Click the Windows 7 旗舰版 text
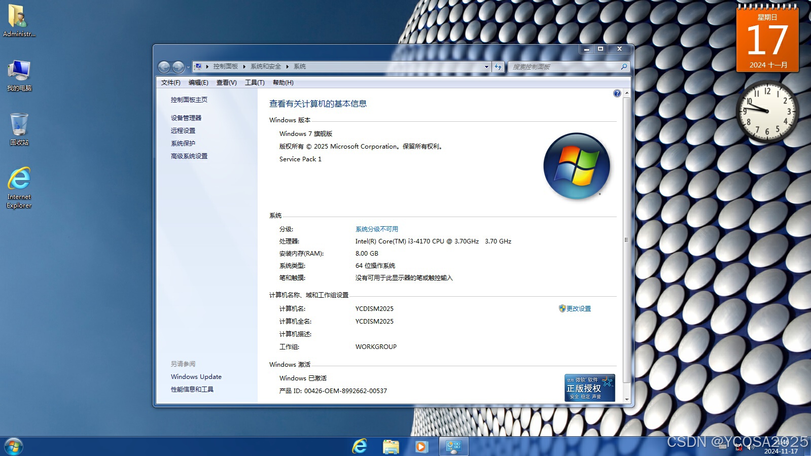 [306, 134]
